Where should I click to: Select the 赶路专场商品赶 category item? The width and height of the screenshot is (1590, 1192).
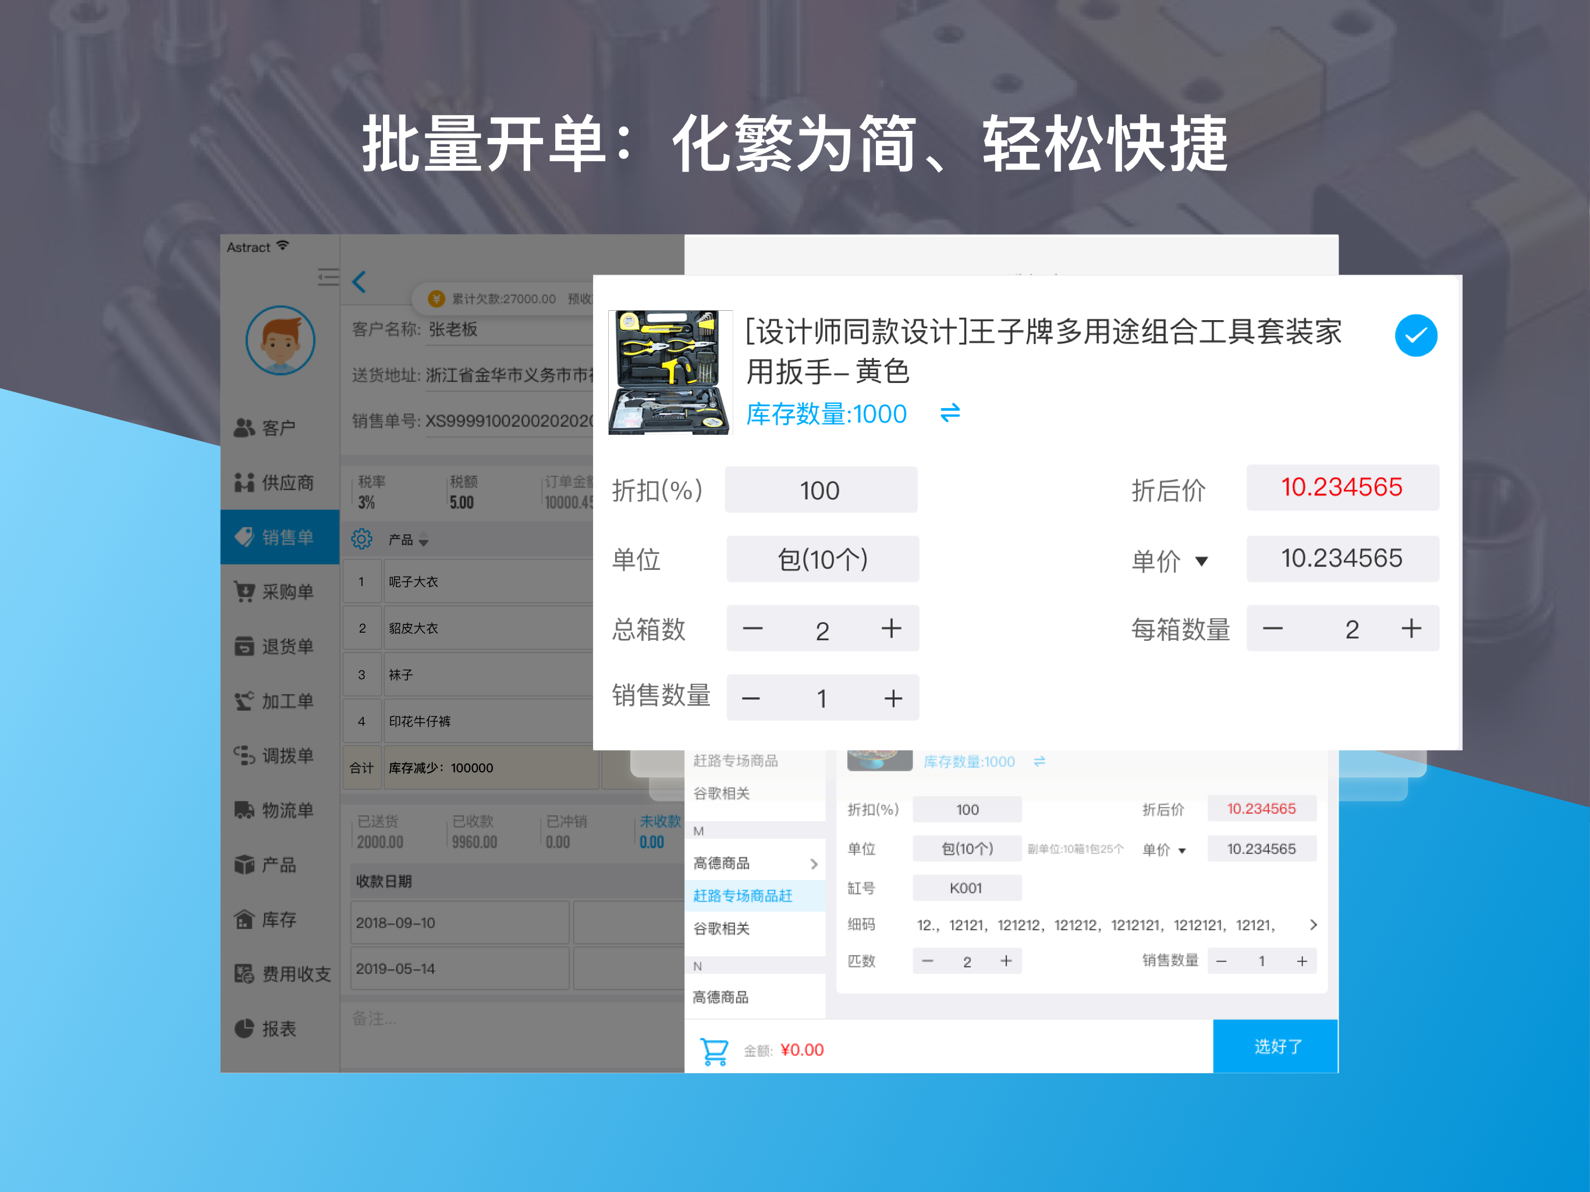[x=743, y=896]
